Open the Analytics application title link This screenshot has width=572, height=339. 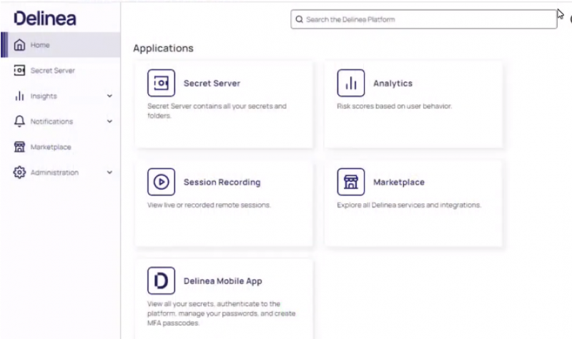coord(393,84)
